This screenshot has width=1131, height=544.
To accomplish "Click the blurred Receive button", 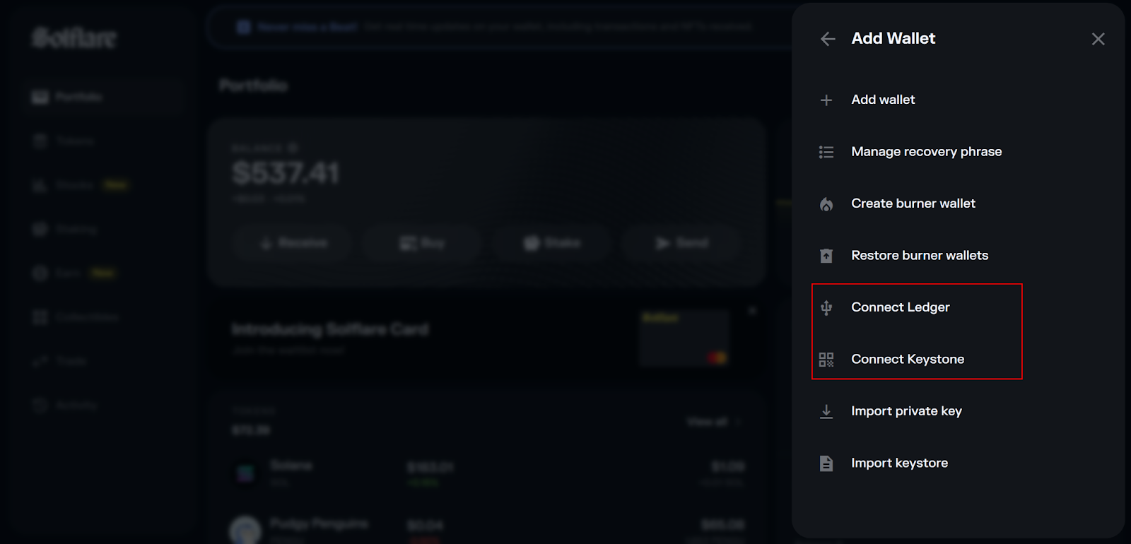I will click(x=293, y=243).
